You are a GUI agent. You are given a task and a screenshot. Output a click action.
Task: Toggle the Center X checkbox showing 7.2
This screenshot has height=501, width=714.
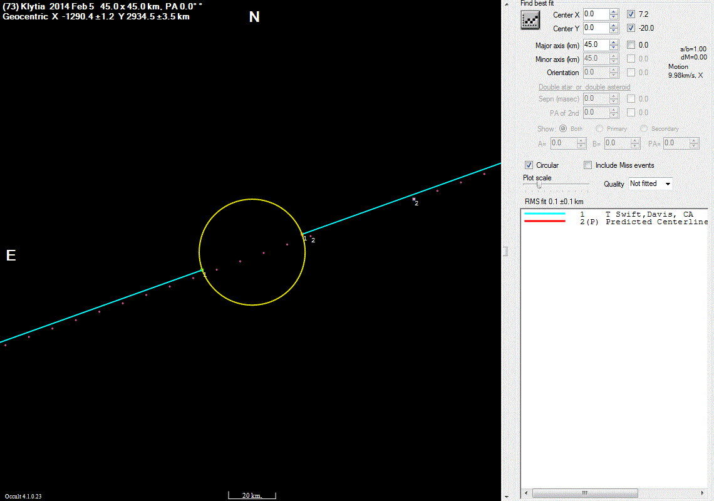pyautogui.click(x=631, y=14)
